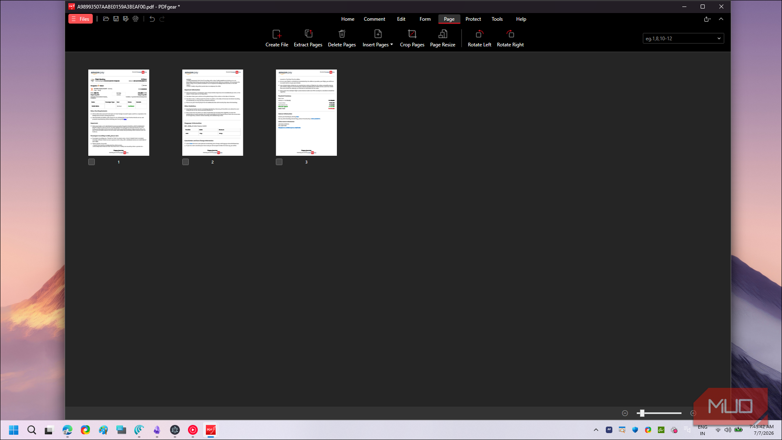The image size is (782, 440).
Task: Click the Share icon dropdown
Action: click(707, 19)
